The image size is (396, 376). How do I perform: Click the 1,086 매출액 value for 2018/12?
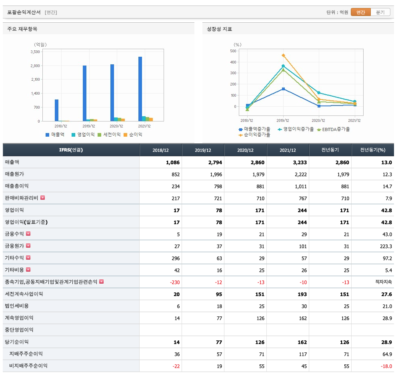pyautogui.click(x=173, y=163)
